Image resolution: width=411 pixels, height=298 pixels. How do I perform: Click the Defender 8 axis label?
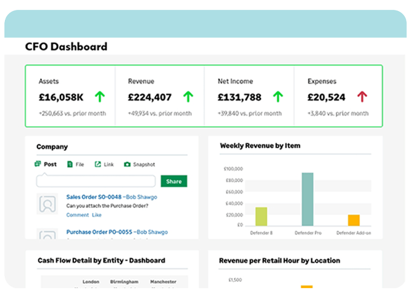(261, 233)
